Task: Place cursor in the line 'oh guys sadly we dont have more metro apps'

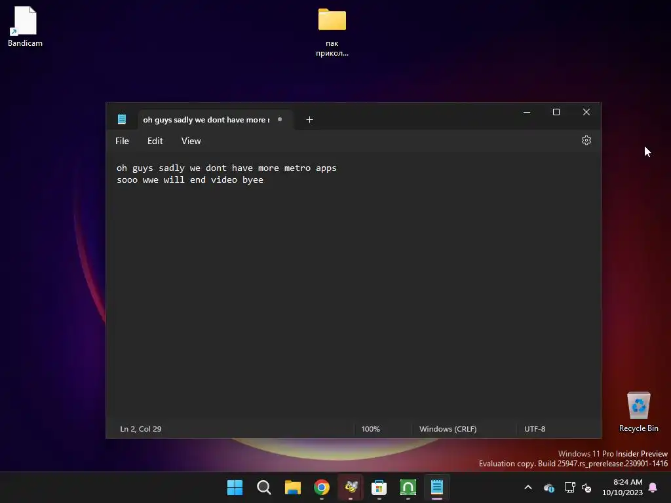Action: coord(226,168)
